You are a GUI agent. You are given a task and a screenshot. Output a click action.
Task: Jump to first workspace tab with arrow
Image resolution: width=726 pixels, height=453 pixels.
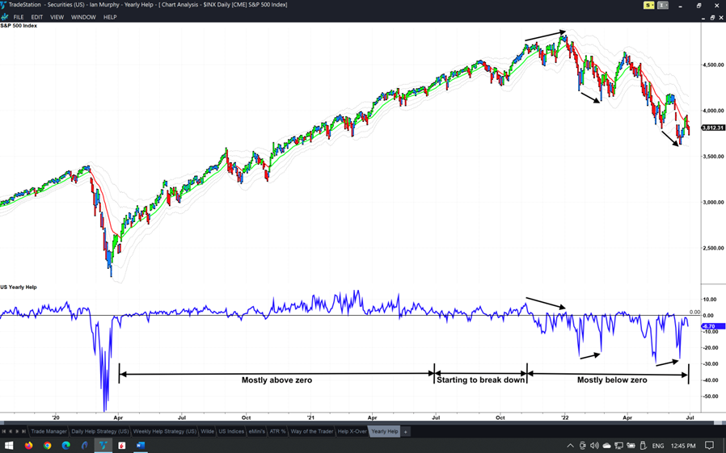pos(4,431)
